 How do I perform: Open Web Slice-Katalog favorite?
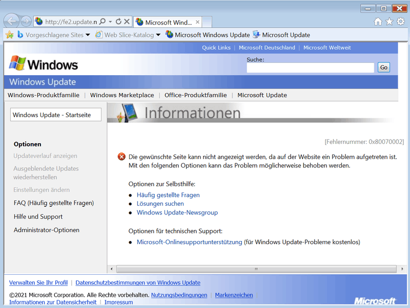(125, 35)
